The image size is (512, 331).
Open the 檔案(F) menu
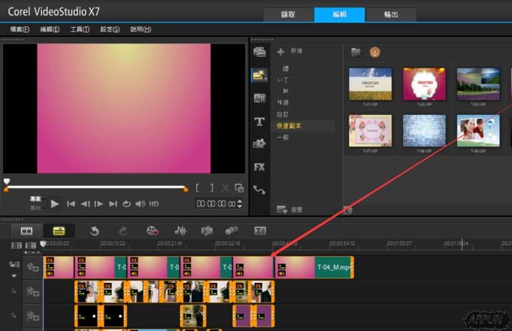click(x=20, y=30)
